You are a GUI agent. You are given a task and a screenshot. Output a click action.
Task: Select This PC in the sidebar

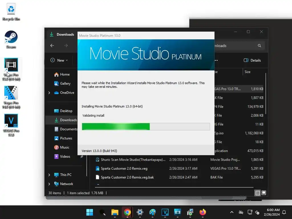coord(63,175)
